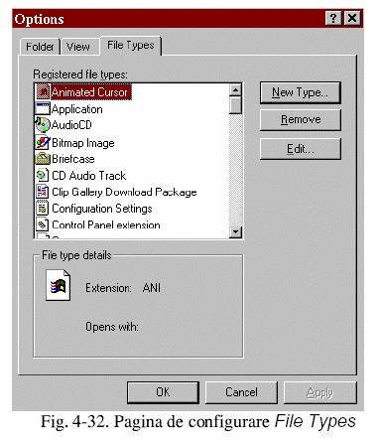Confirm with the OK button

pos(163,392)
